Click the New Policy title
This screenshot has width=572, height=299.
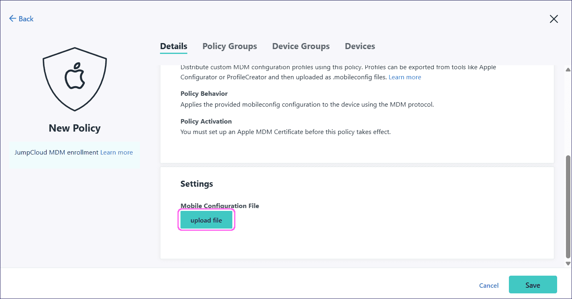(x=74, y=128)
